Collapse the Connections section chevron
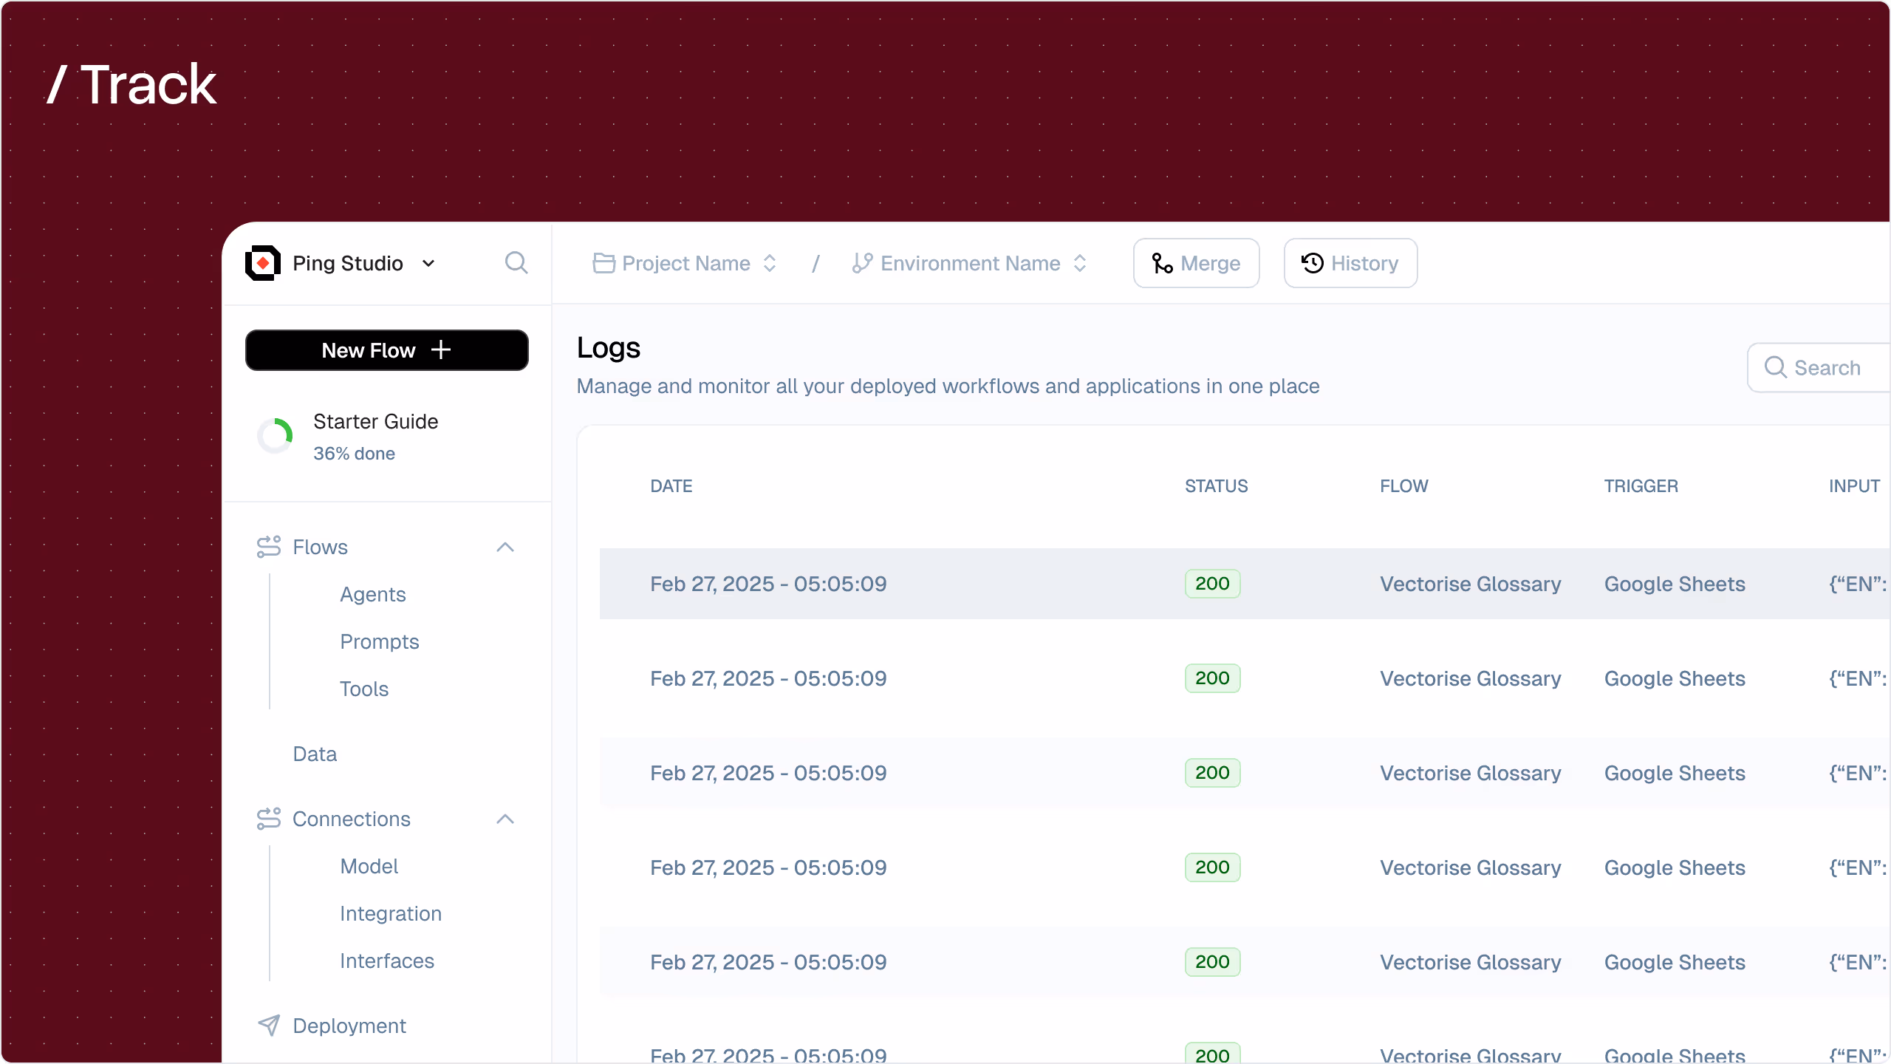 505,819
